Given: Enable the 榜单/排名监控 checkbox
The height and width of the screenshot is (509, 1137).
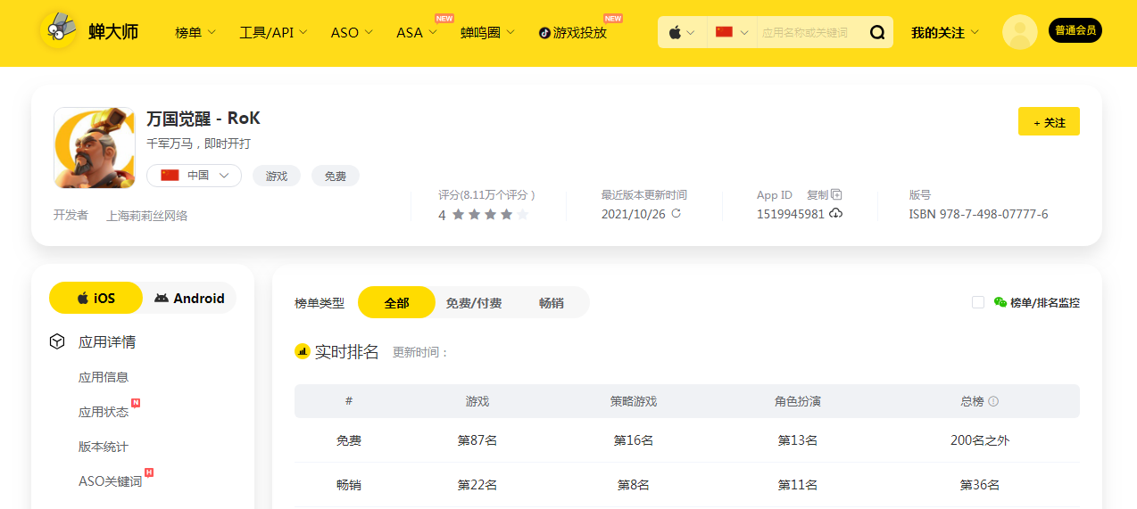Looking at the screenshot, I should tap(978, 302).
